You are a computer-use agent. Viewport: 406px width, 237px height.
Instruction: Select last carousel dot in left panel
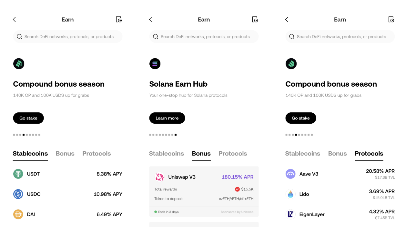(39, 135)
